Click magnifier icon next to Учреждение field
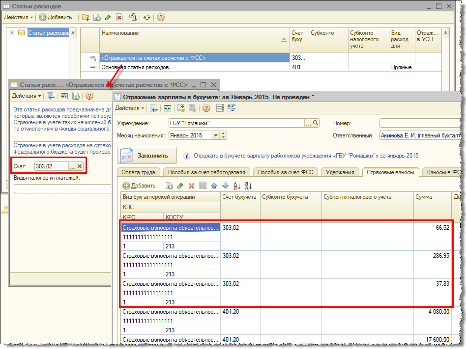This screenshot has width=466, height=349. (316, 123)
